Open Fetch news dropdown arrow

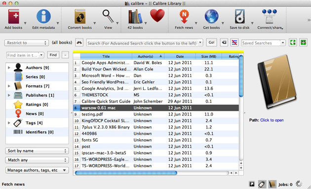196,23
